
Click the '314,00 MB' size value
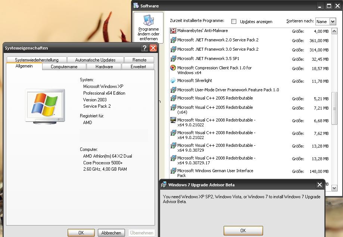coord(319,50)
